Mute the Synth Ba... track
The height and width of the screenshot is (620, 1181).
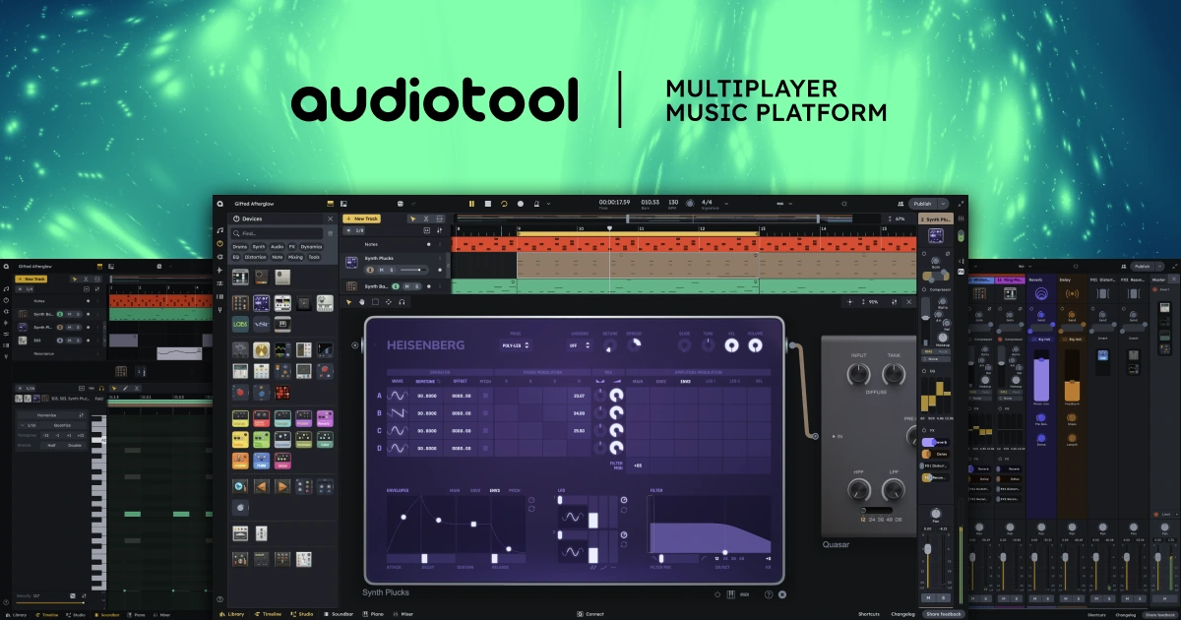tap(407, 286)
